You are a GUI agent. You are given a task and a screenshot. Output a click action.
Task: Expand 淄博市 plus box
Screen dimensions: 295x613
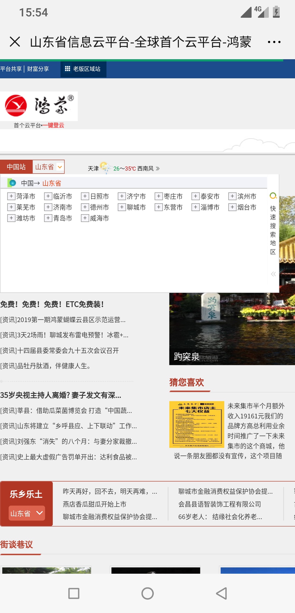tap(196, 207)
